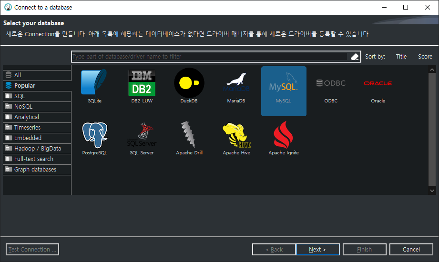This screenshot has width=439, height=262.
Task: Proceed with the Next button
Action: point(318,250)
